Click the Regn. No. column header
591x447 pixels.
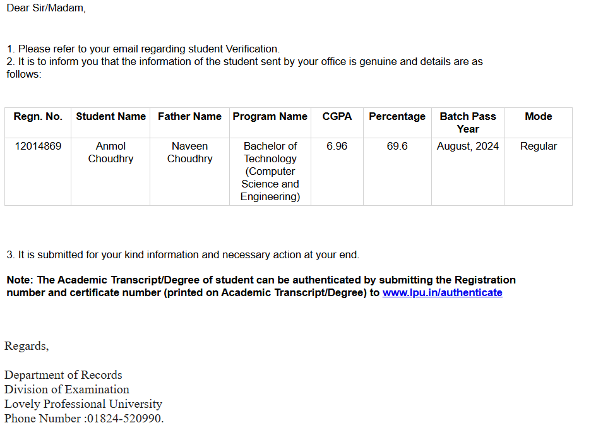click(x=38, y=117)
